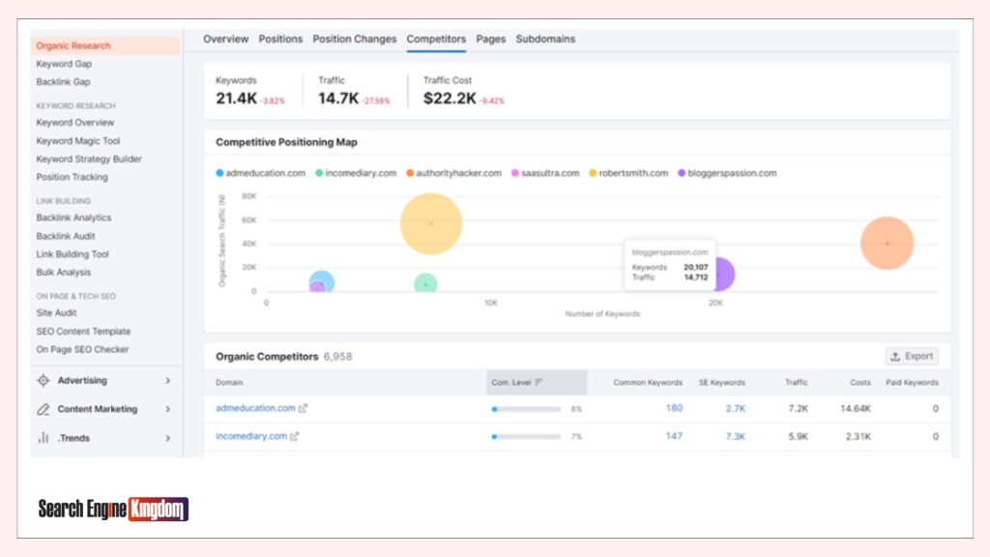Open Site Audit in sidebar
This screenshot has width=990, height=557.
coord(56,313)
